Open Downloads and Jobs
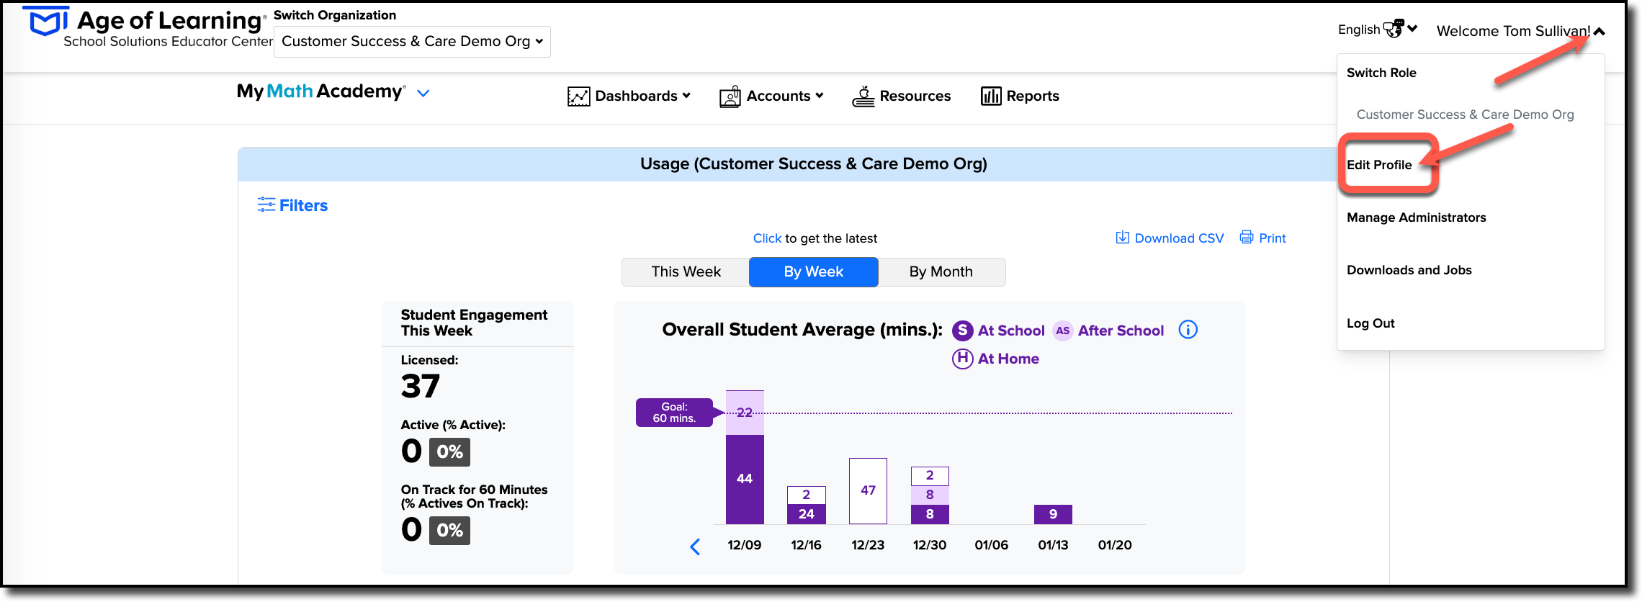The image size is (1642, 602). [x=1409, y=270]
